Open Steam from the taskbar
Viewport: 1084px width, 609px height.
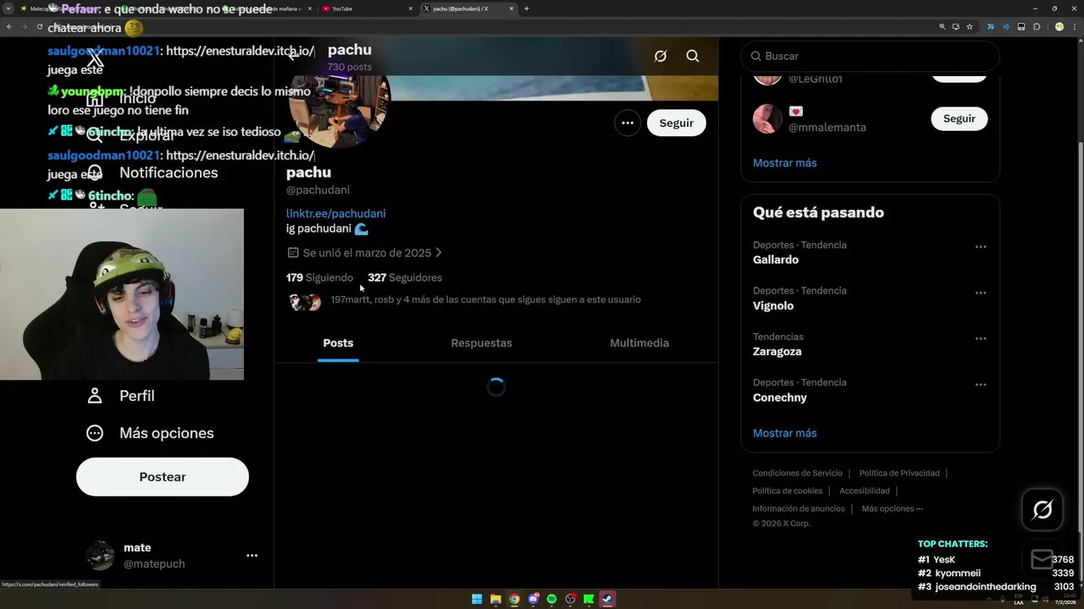click(607, 600)
